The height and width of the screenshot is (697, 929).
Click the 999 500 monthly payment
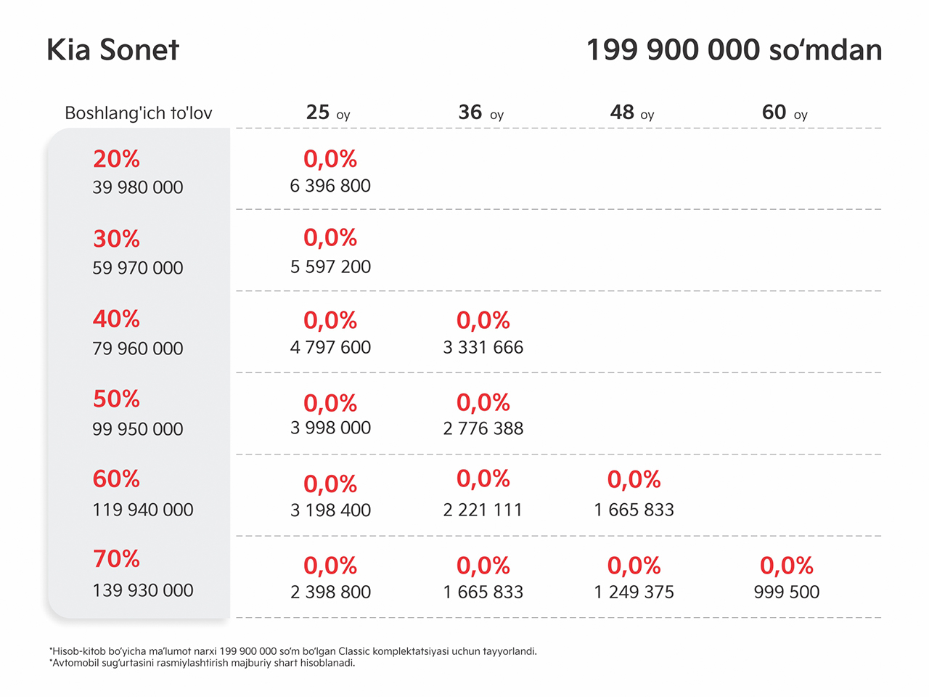click(x=787, y=592)
